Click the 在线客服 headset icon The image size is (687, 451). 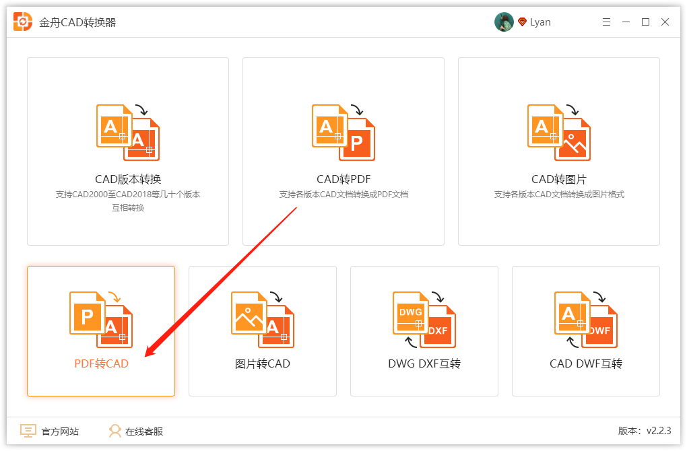point(115,431)
